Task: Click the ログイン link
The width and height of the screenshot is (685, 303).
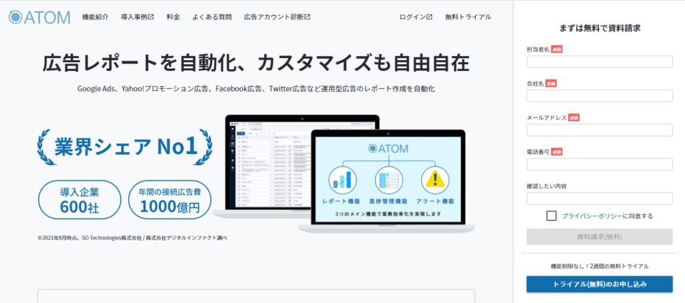Action: pos(415,17)
